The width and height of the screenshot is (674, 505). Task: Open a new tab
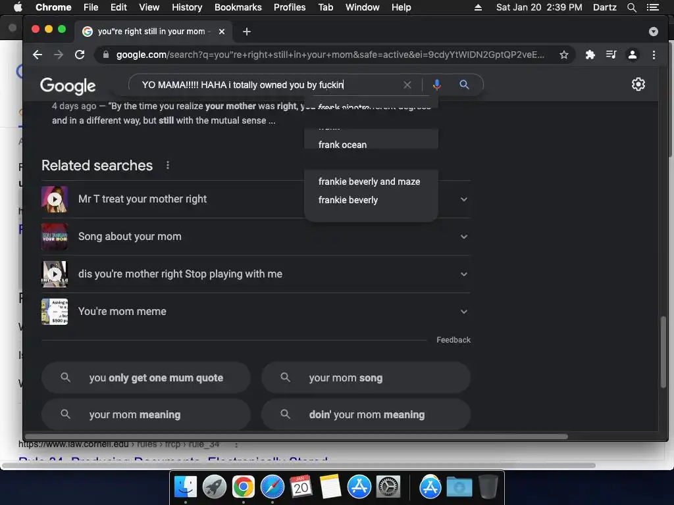point(246,32)
